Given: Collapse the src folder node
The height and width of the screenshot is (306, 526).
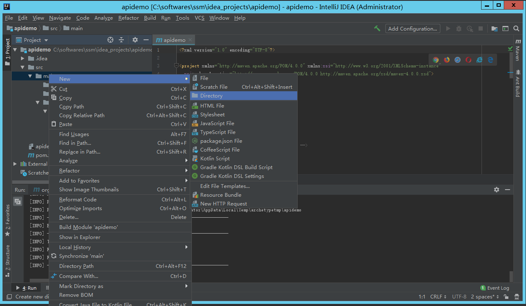Looking at the screenshot, I should [x=23, y=67].
